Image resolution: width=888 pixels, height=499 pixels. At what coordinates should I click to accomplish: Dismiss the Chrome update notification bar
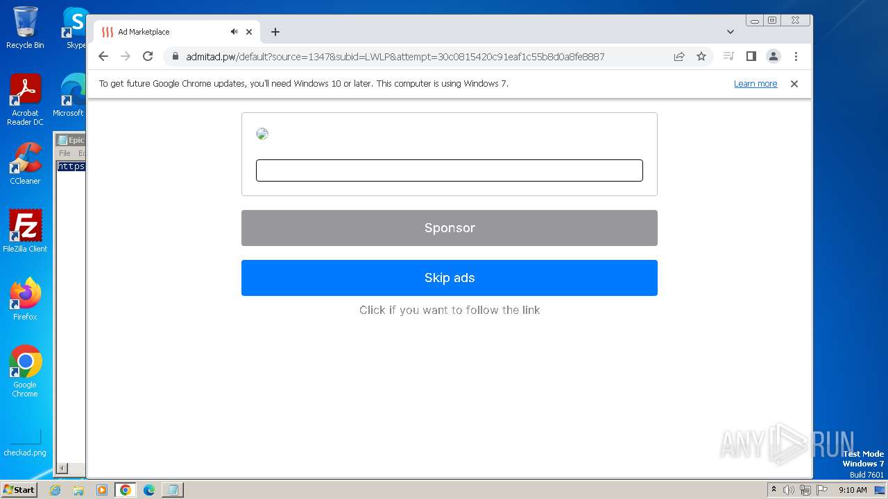point(794,84)
